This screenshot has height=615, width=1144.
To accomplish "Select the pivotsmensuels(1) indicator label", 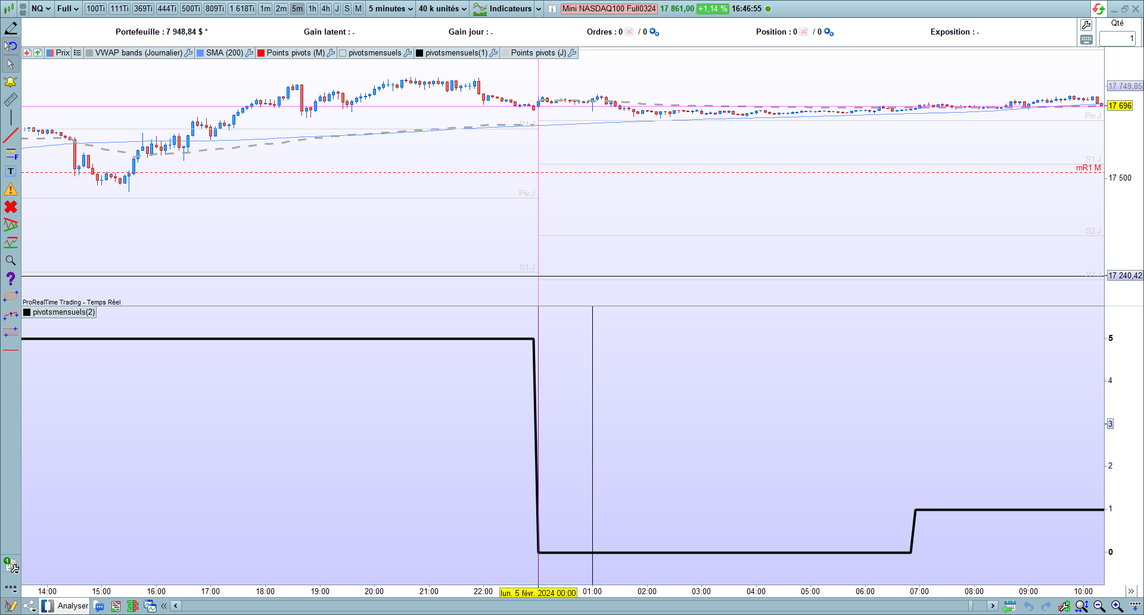I will 456,53.
